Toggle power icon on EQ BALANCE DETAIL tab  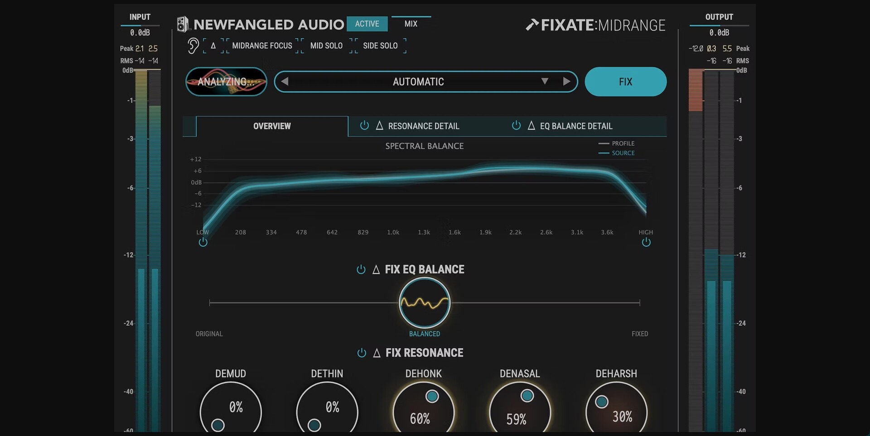tap(516, 125)
